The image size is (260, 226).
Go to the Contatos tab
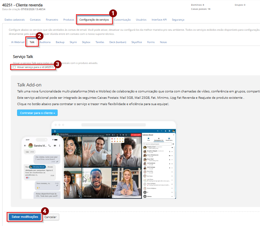[35, 20]
